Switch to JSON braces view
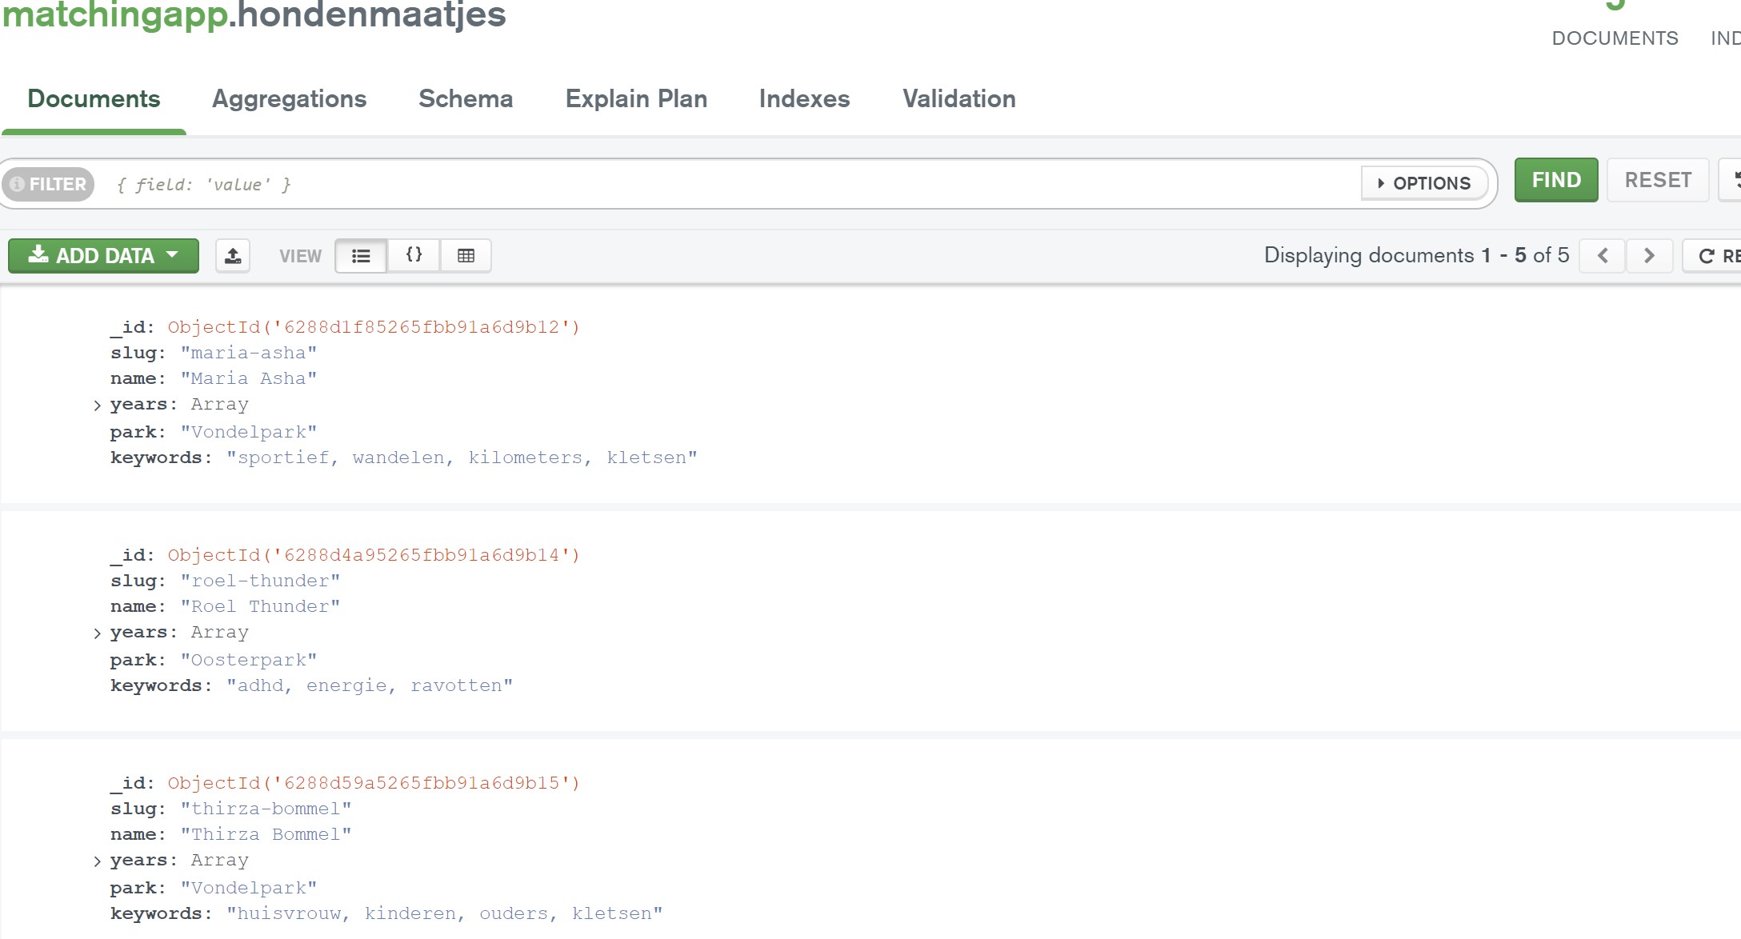Viewport: 1741px width, 939px height. (x=414, y=256)
